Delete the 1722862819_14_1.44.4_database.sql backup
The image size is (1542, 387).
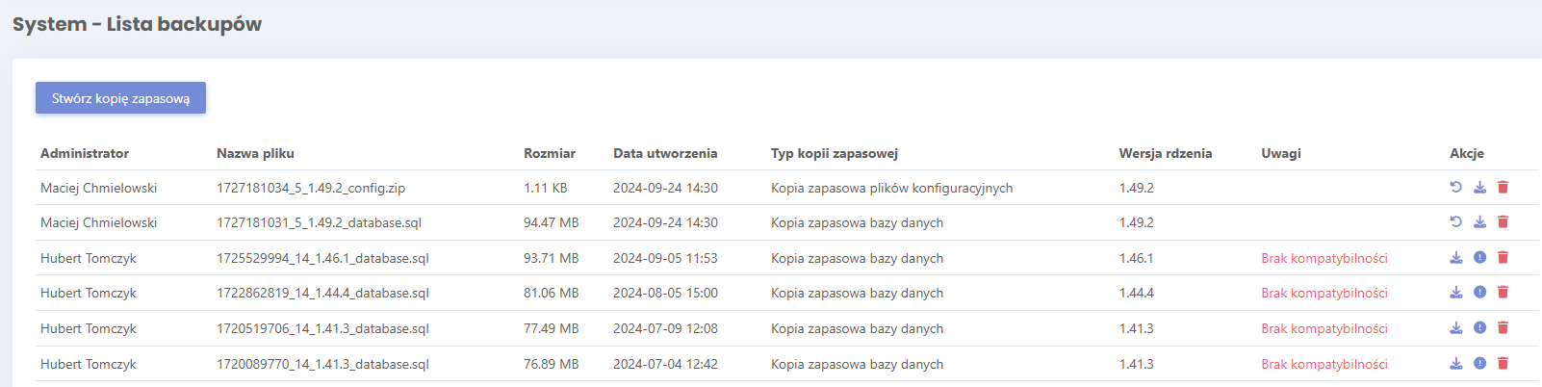coord(1503,293)
